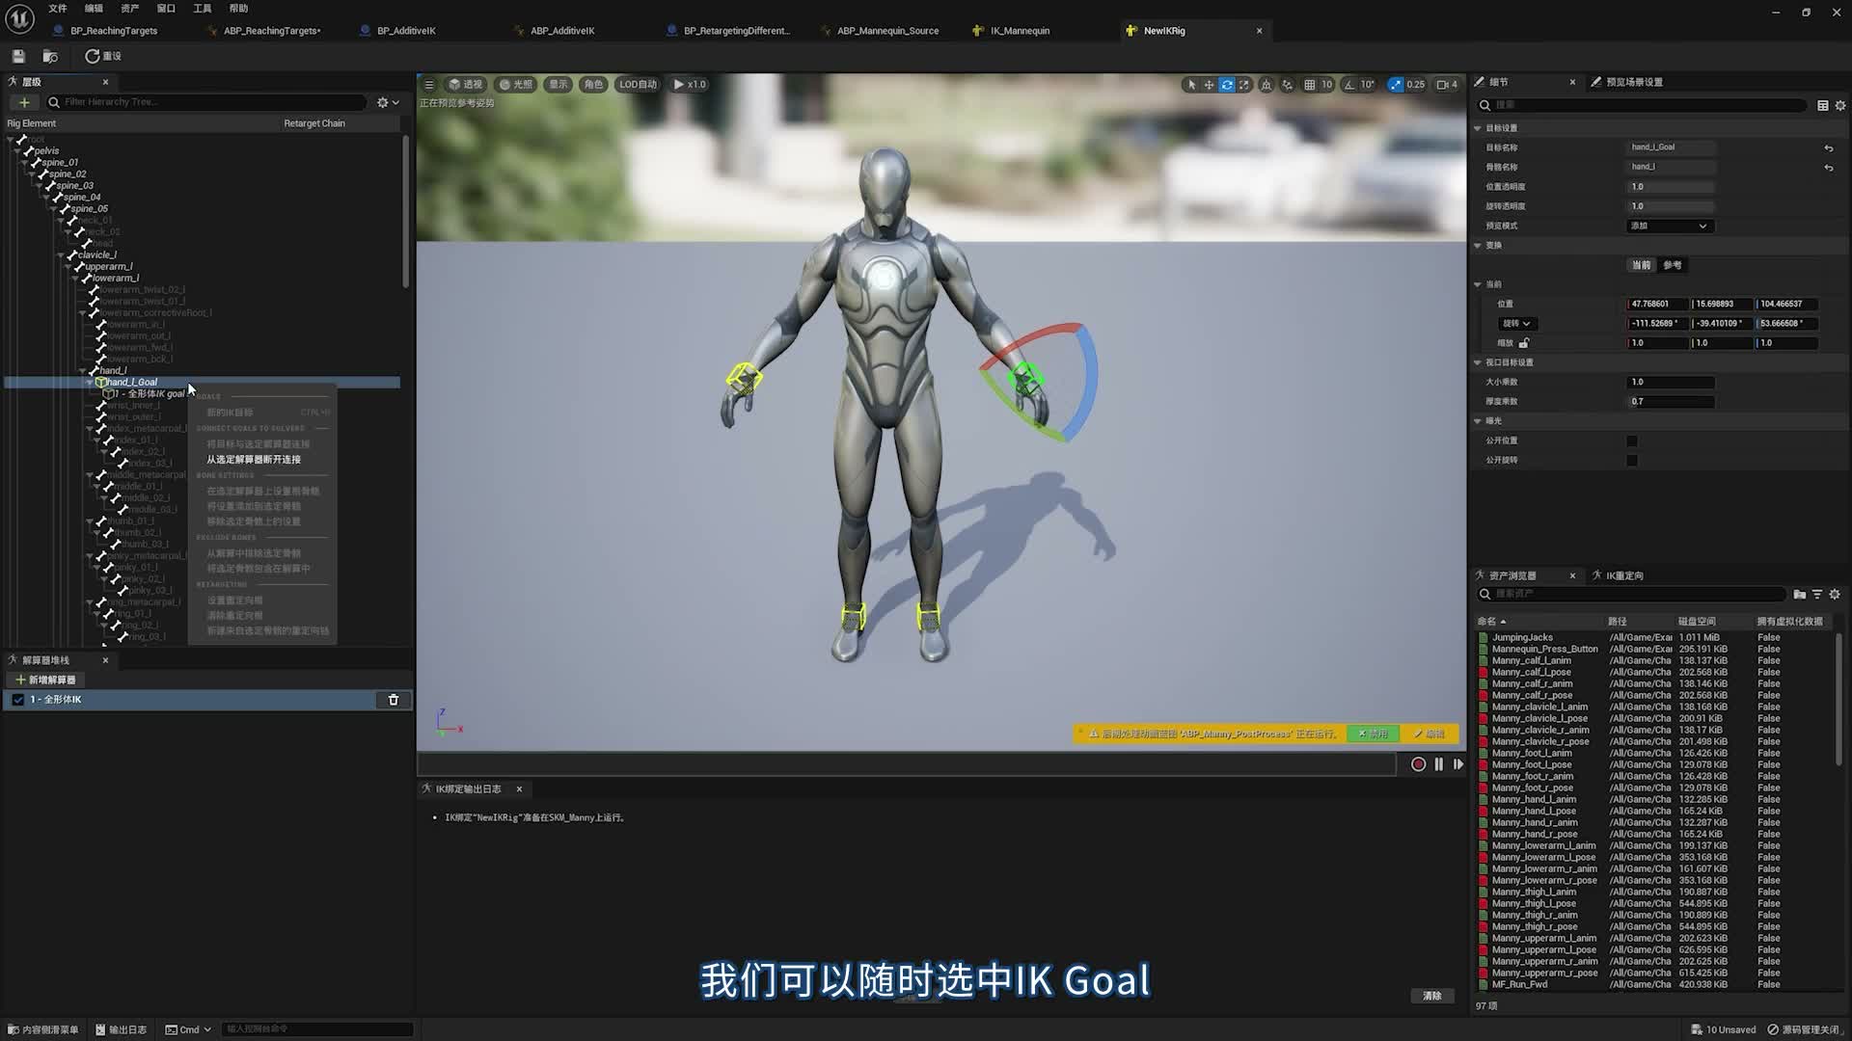The height and width of the screenshot is (1041, 1852).
Task: Open the preview mode dropdown in details
Action: (x=1669, y=226)
